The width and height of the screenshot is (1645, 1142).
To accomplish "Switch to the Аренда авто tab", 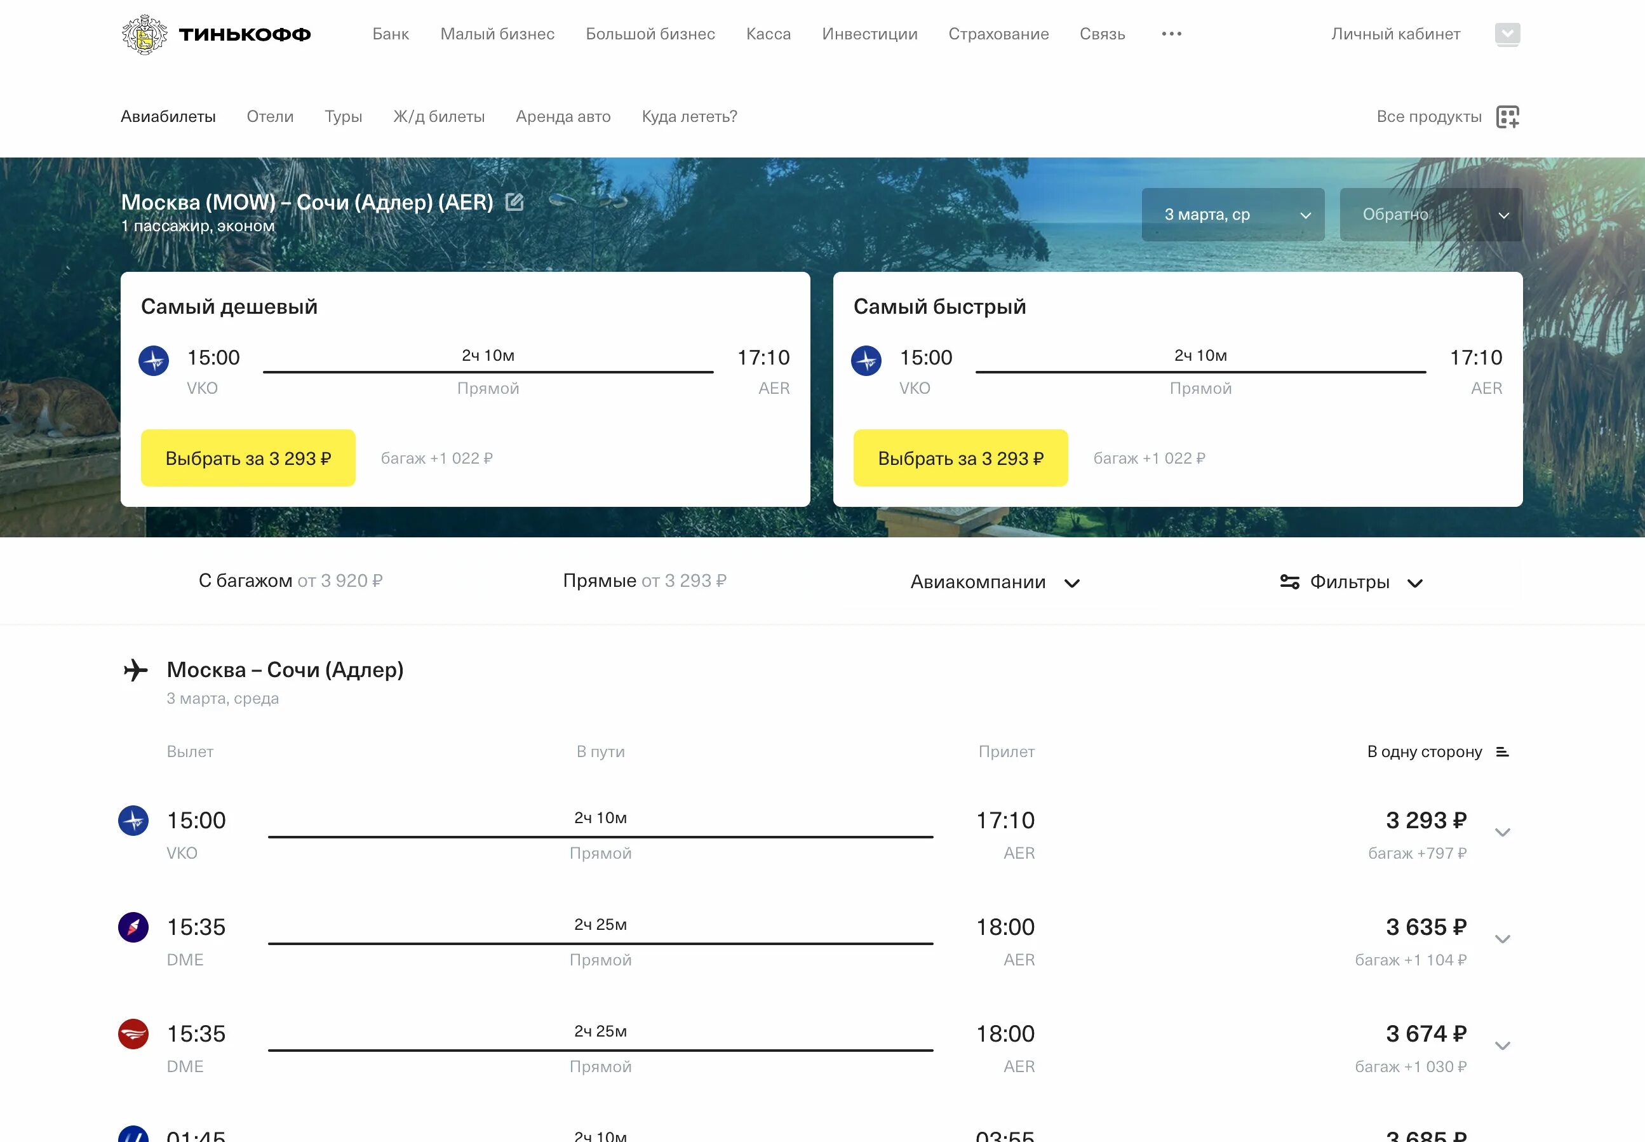I will [x=563, y=117].
